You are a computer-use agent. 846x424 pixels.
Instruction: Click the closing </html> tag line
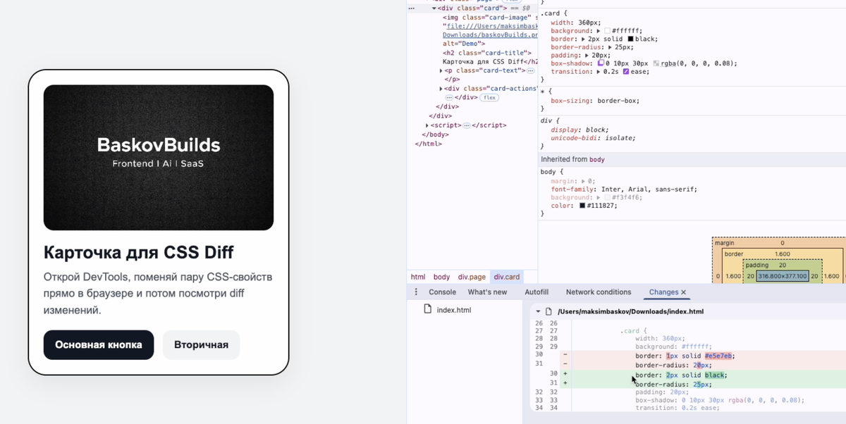point(429,144)
